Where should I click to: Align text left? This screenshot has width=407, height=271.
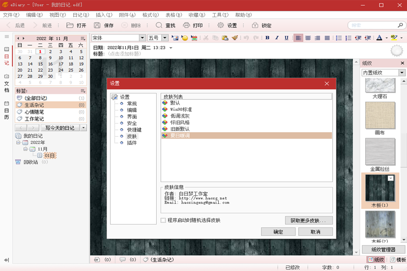coord(298,38)
